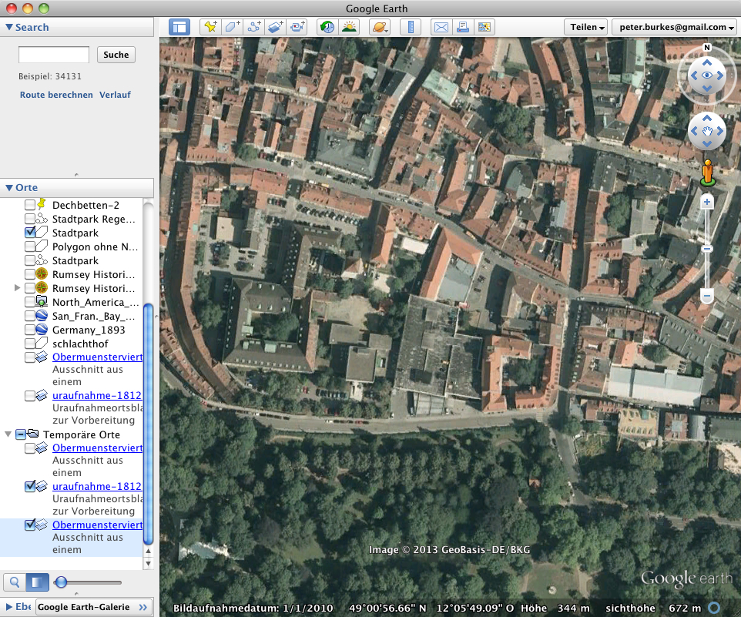View in Google Maps icon

tap(484, 27)
